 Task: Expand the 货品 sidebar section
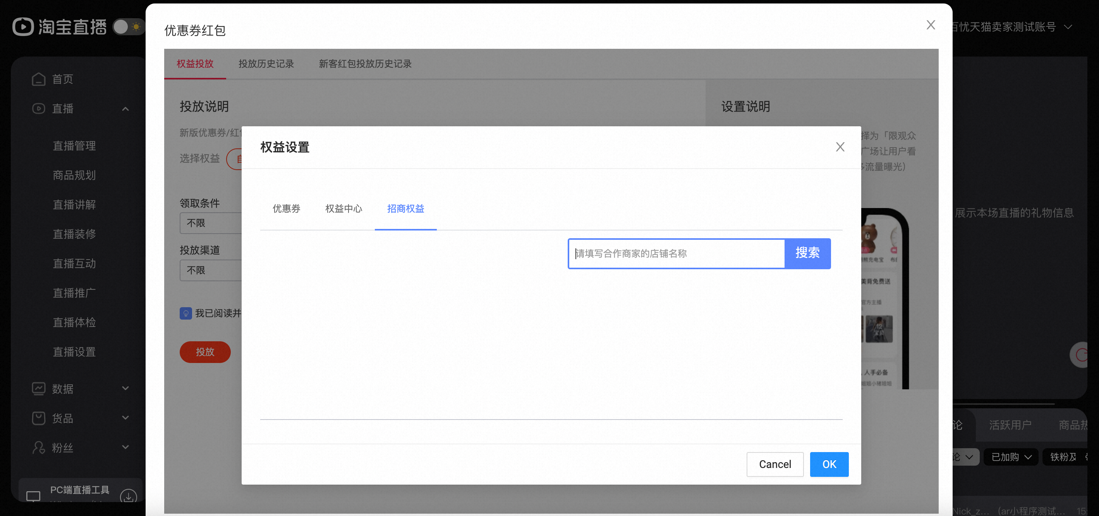click(125, 418)
